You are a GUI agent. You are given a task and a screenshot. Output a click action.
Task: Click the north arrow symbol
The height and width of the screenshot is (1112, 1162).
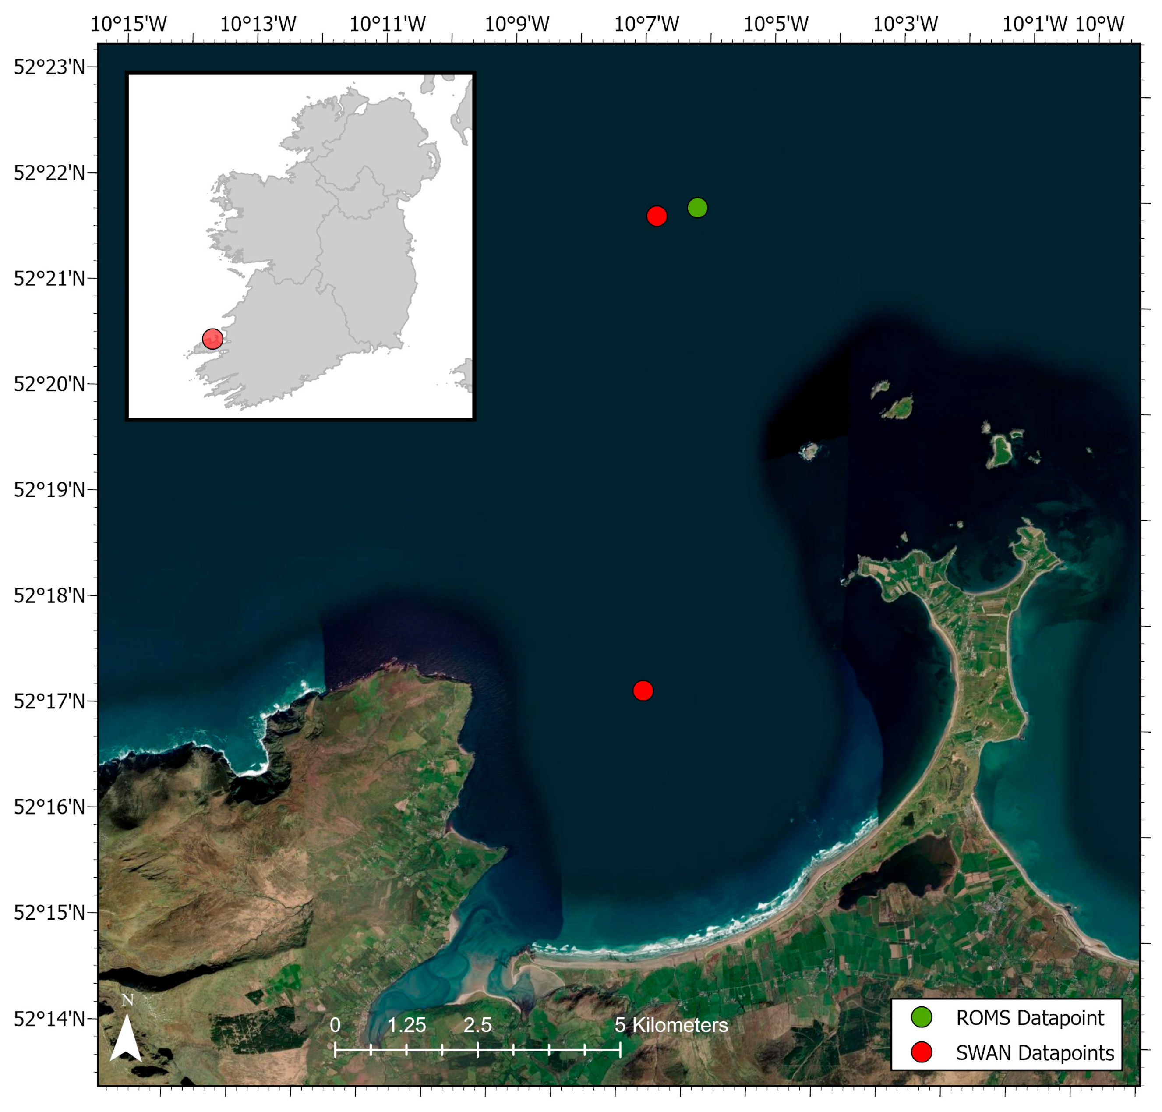(x=126, y=1037)
